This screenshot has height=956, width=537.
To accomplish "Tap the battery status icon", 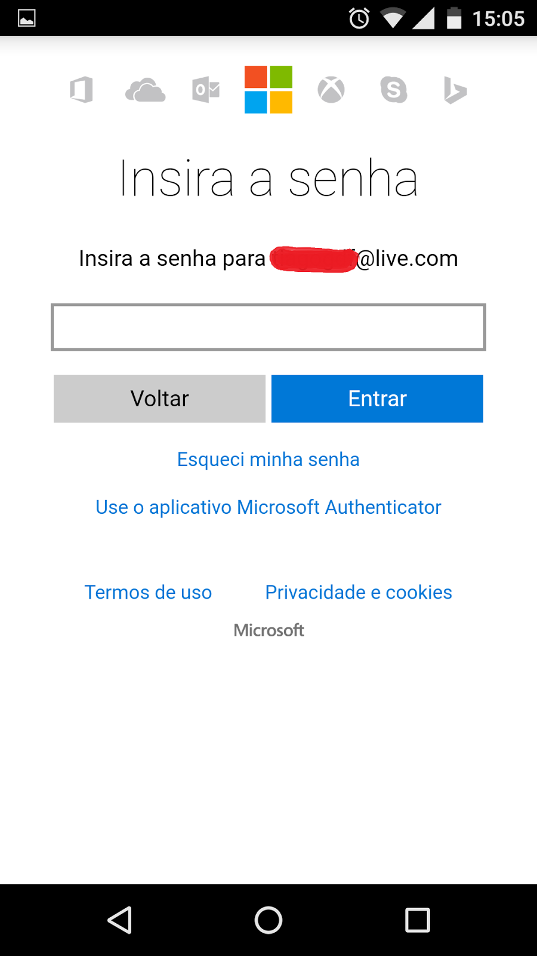I will (454, 19).
